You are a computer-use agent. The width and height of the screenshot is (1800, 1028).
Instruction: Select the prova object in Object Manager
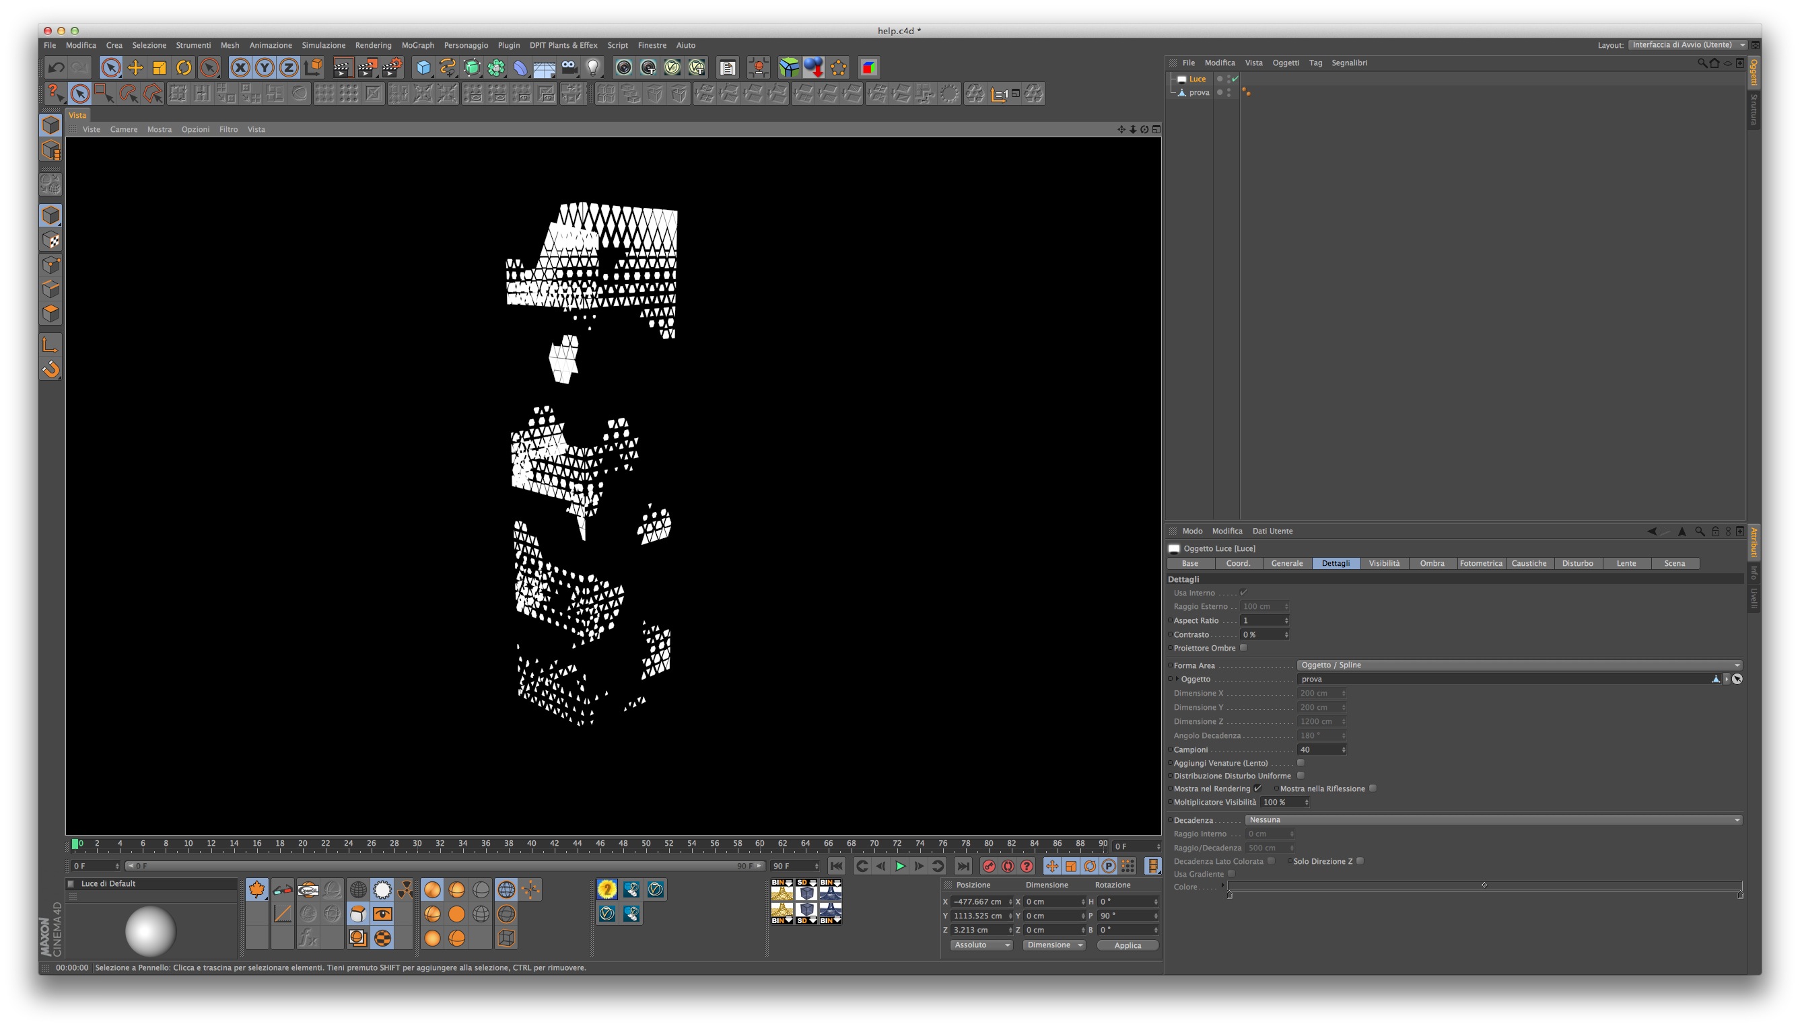pyautogui.click(x=1199, y=92)
